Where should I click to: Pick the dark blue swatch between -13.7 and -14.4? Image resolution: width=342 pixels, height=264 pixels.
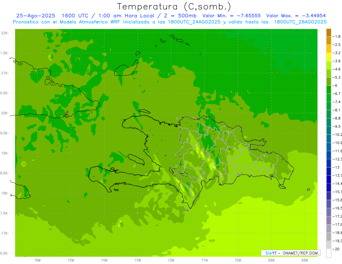point(329,179)
